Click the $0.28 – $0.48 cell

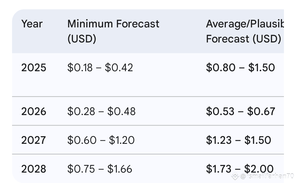(x=101, y=111)
